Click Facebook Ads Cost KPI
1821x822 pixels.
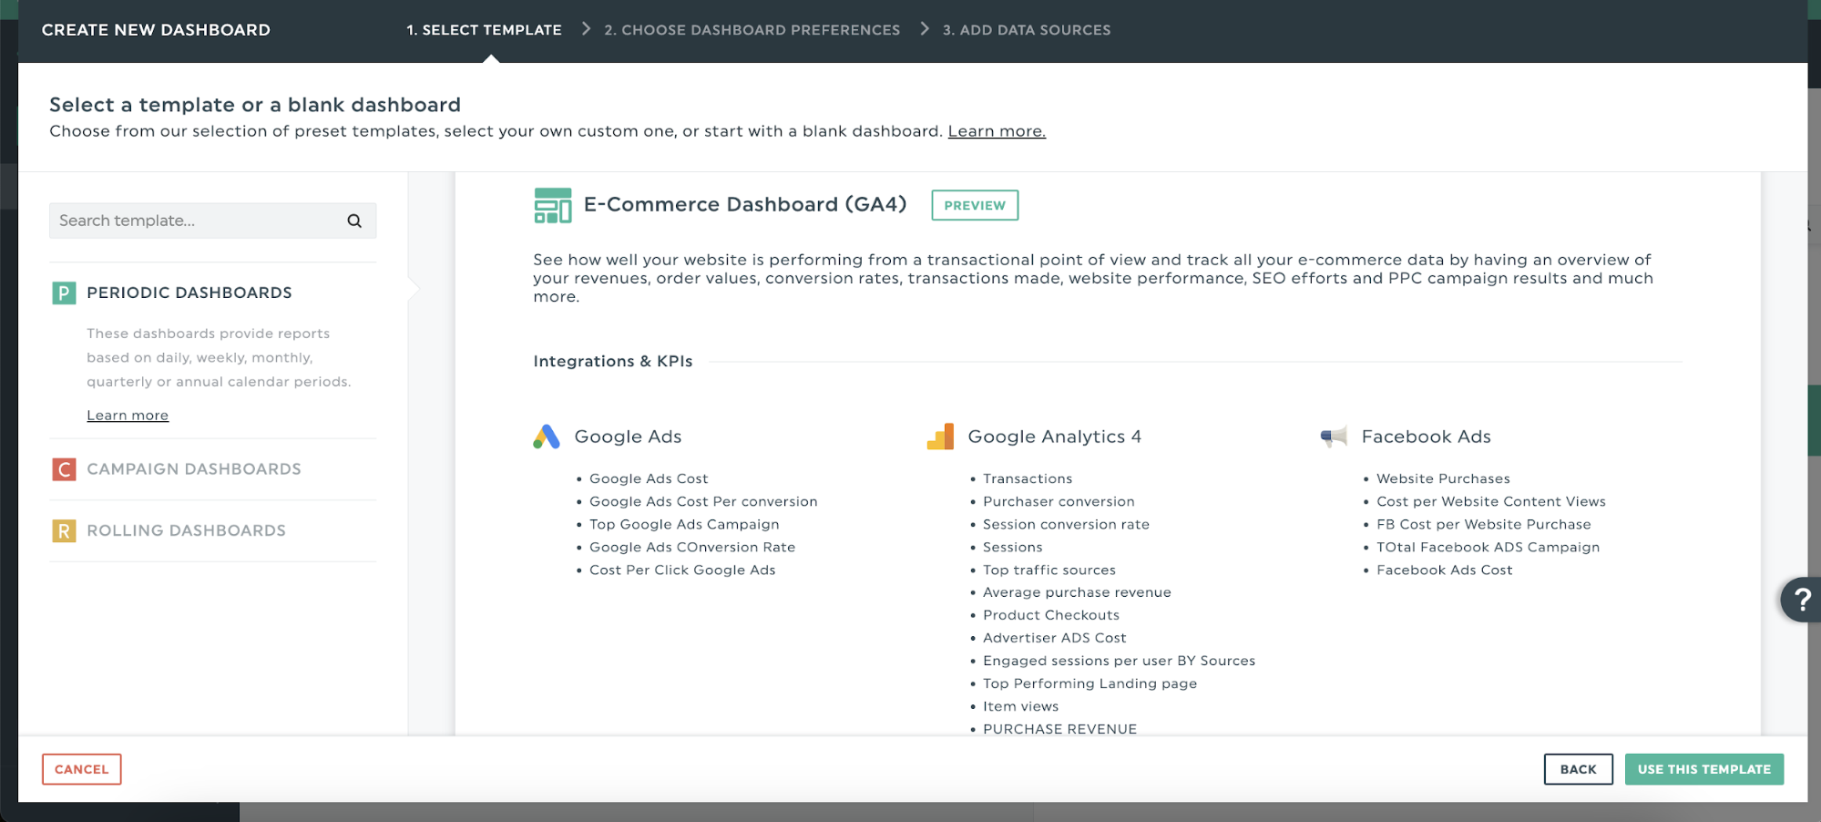click(1444, 570)
